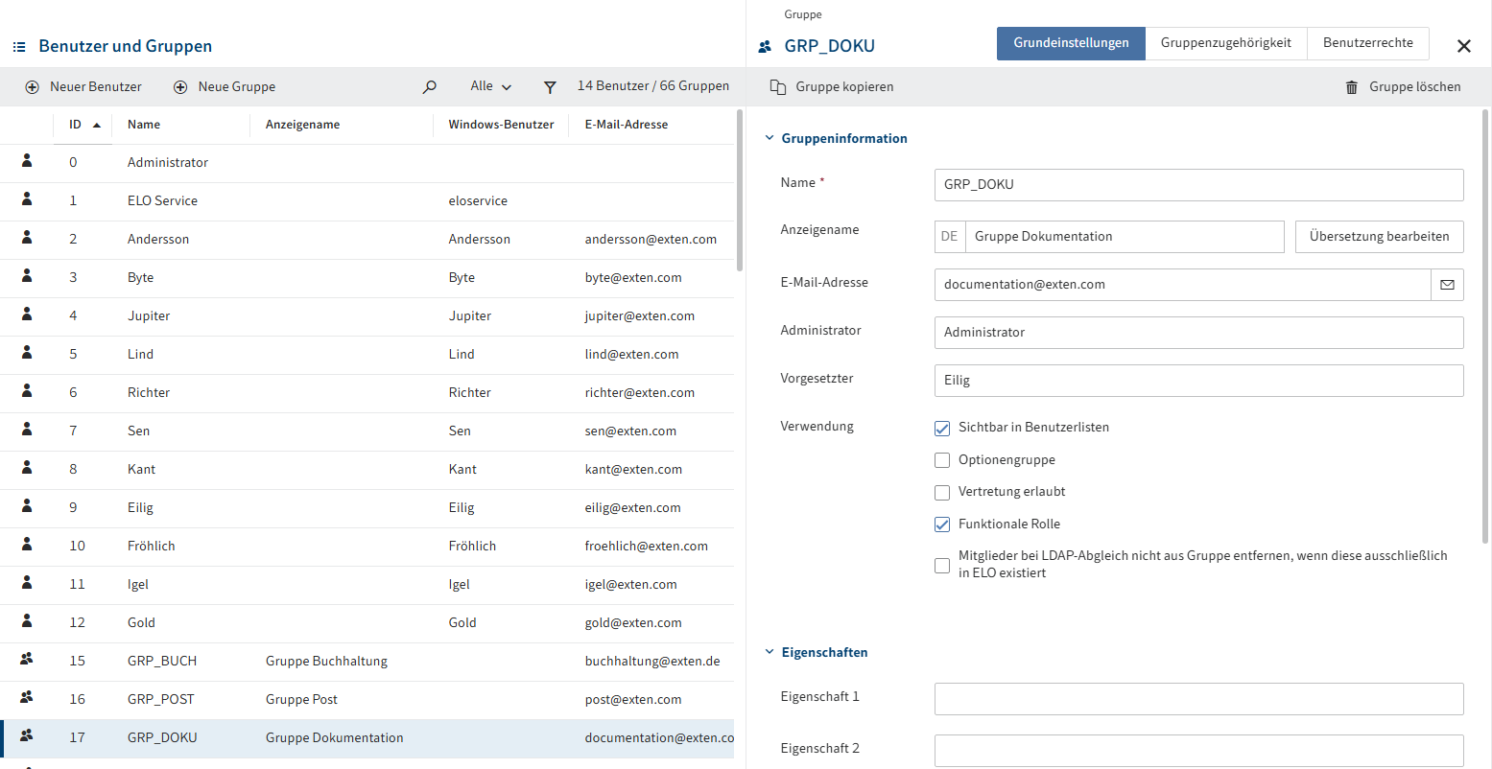1492x769 pixels.
Task: Click the Gruppe löschen trash icon
Action: pyautogui.click(x=1352, y=87)
